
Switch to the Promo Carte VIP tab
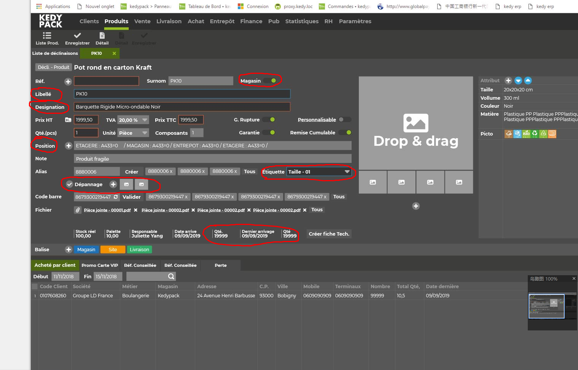(100, 265)
